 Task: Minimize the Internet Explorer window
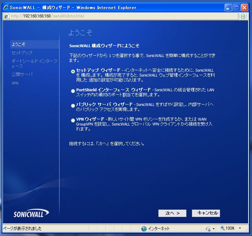(x=228, y=8)
